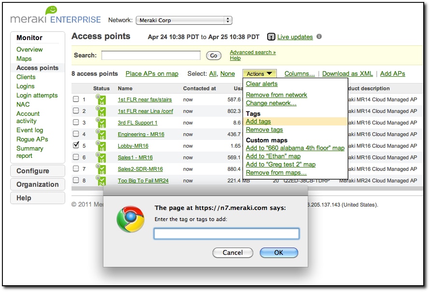Select Add to "Greg test 2" map
Viewport: 430px width, 292px height.
(281, 165)
